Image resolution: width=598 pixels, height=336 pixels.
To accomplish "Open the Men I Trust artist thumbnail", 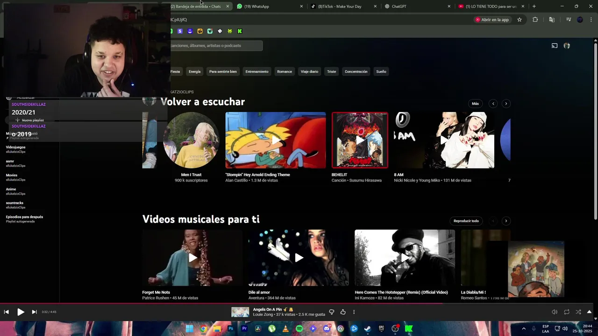I will coord(191,140).
